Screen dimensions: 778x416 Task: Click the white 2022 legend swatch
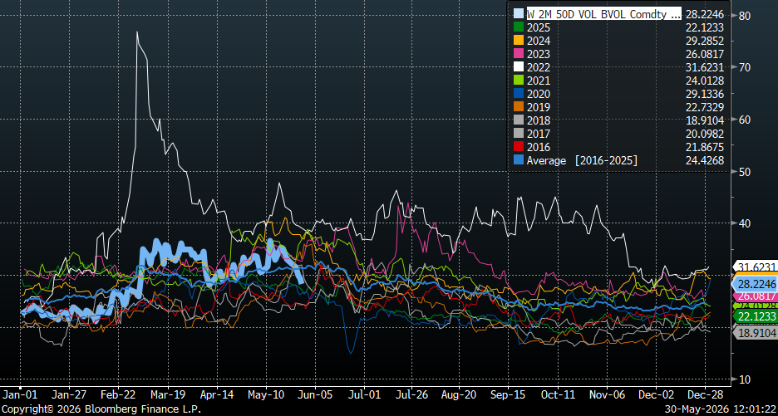tap(518, 67)
